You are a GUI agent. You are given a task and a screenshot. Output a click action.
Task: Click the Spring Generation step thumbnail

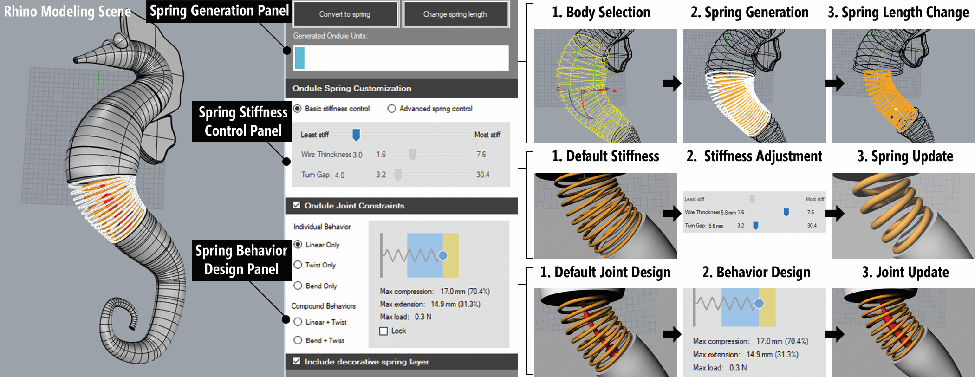(x=754, y=85)
